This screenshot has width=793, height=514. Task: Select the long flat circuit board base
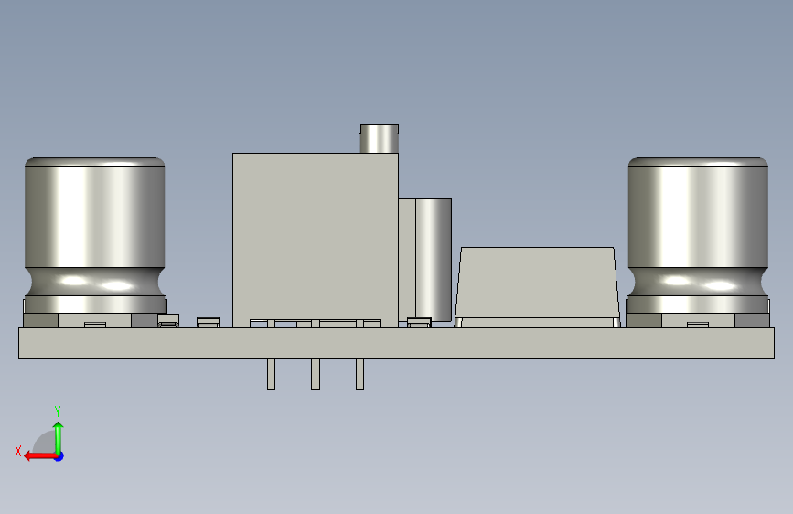tap(397, 343)
